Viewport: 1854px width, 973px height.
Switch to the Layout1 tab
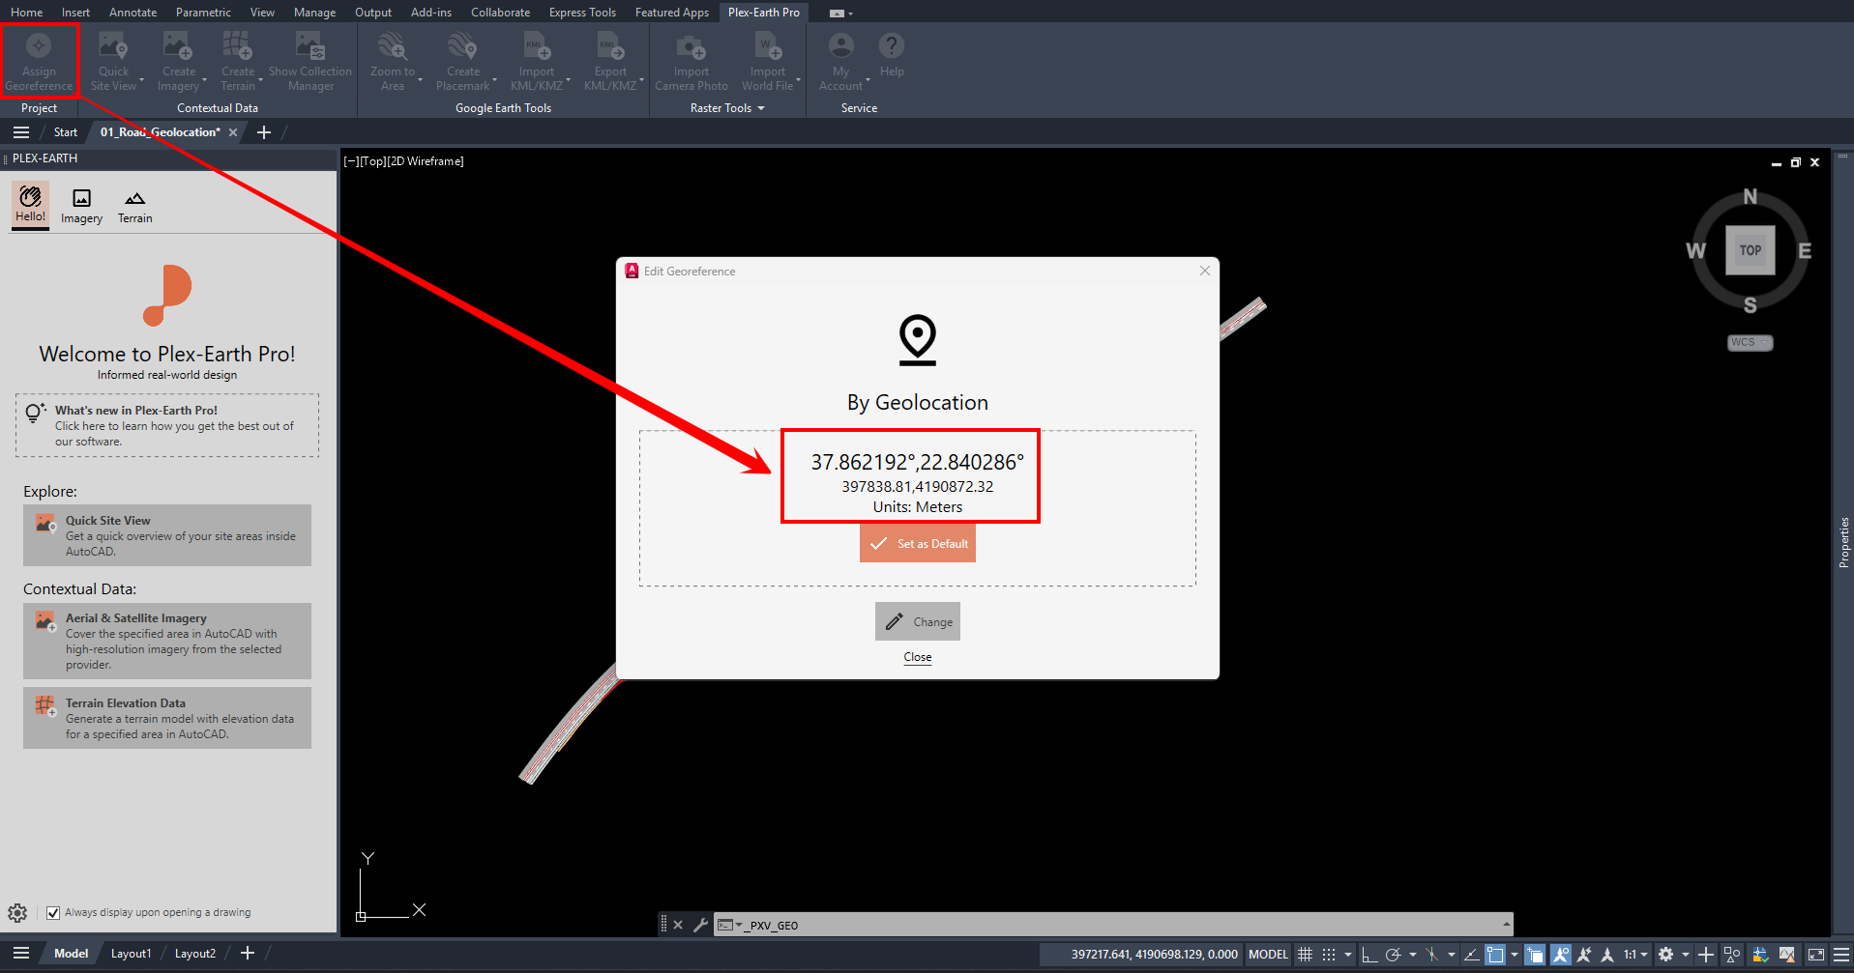(x=131, y=954)
